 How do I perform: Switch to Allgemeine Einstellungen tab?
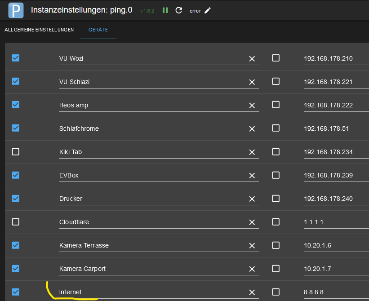click(39, 30)
